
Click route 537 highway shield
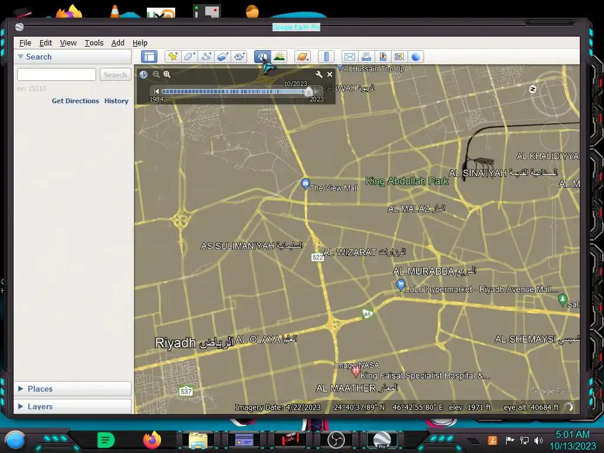pyautogui.click(x=186, y=392)
